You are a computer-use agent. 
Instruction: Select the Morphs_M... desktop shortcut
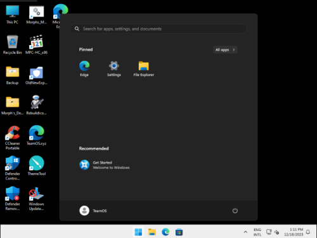[37, 15]
